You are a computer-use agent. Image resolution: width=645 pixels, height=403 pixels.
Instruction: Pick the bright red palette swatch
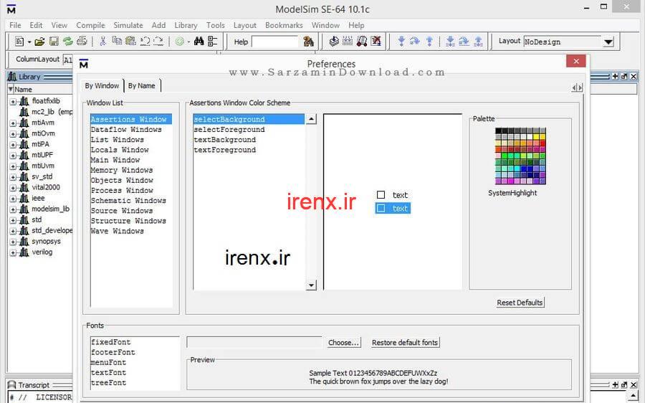543,143
